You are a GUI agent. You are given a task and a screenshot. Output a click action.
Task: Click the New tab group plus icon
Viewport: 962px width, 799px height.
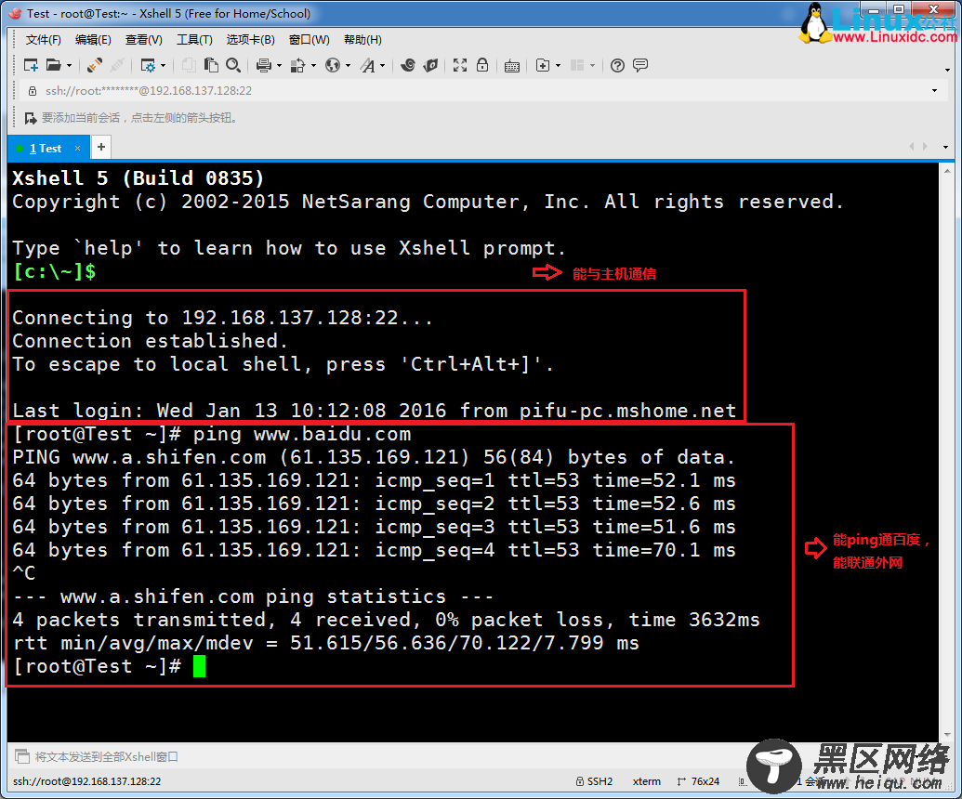point(543,65)
